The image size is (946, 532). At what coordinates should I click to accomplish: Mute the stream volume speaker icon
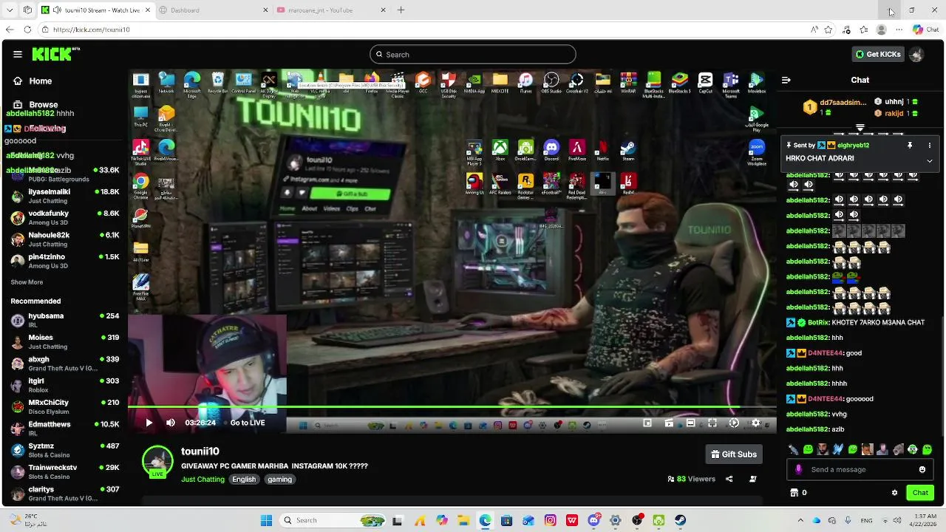pos(171,423)
